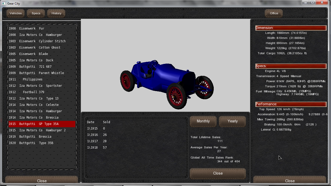Open the History tab

pyautogui.click(x=56, y=13)
